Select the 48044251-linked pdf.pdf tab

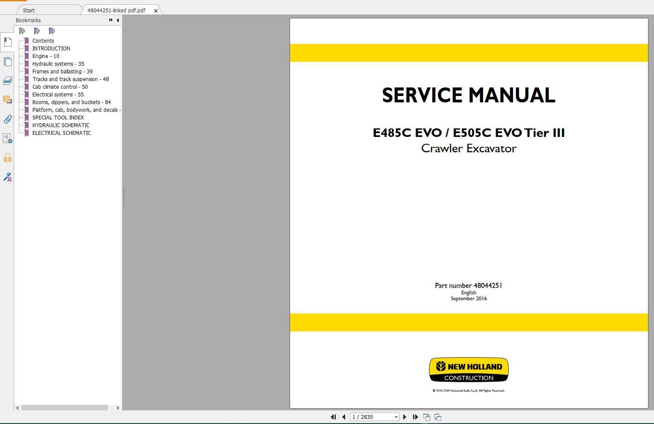pos(116,10)
